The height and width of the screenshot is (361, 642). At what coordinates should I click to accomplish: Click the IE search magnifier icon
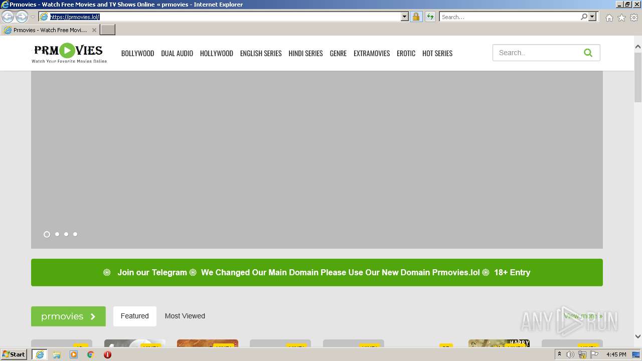[584, 17]
